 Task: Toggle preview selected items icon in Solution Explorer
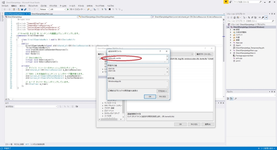coord(266,18)
